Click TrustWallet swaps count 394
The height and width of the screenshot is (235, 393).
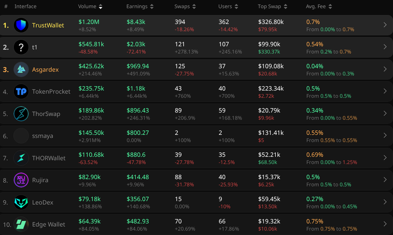pyautogui.click(x=180, y=22)
